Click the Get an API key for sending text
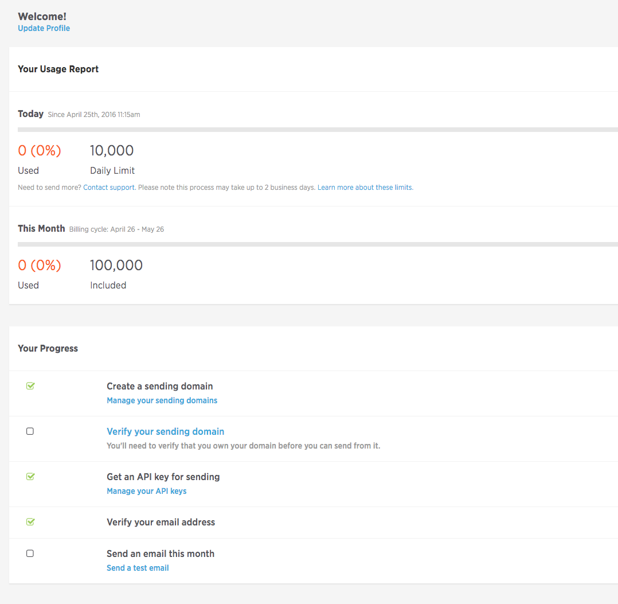Screen dimensions: 618x604 click(x=163, y=477)
